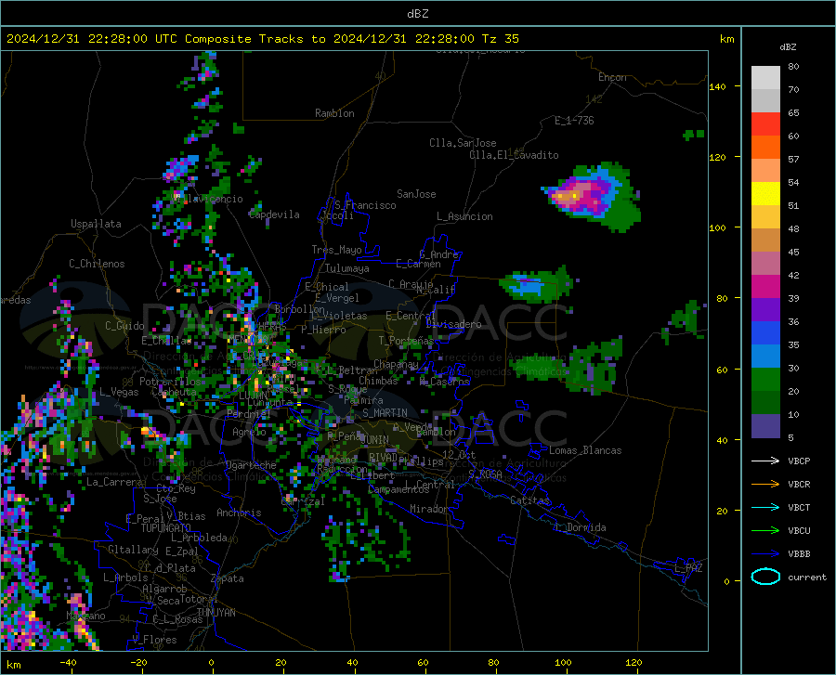The width and height of the screenshot is (836, 675).
Task: Click the La_Carrera map label
Action: (114, 482)
